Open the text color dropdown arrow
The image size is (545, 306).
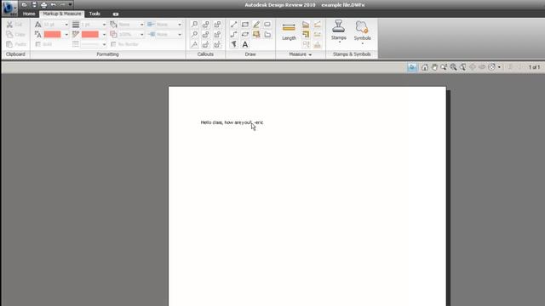(66, 35)
